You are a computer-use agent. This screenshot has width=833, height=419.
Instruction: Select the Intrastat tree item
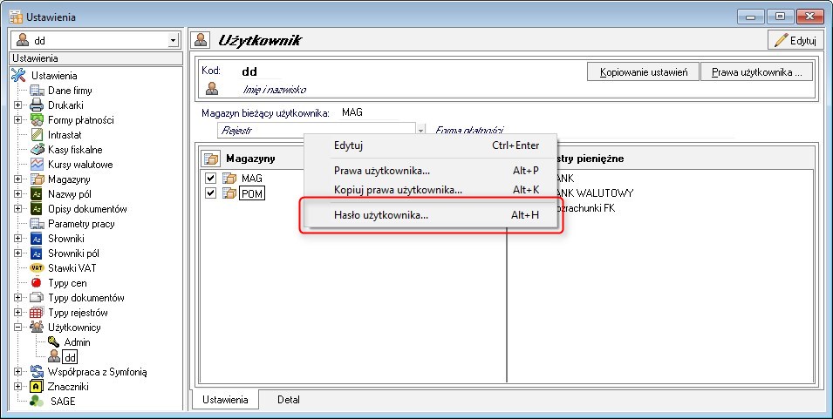pos(65,135)
